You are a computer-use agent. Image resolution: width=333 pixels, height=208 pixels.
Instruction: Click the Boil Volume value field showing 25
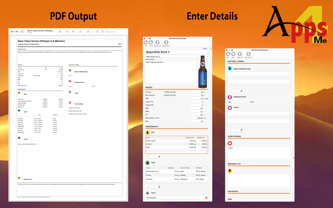(197, 95)
